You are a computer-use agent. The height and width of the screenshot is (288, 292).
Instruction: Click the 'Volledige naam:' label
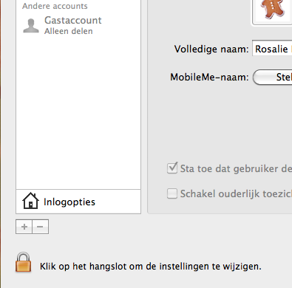point(211,49)
